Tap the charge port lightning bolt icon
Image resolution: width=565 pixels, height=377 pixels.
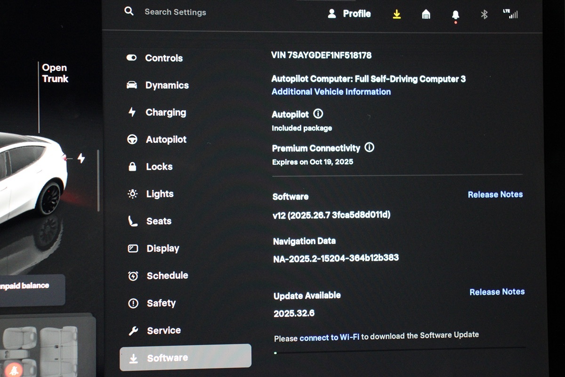[x=81, y=158]
